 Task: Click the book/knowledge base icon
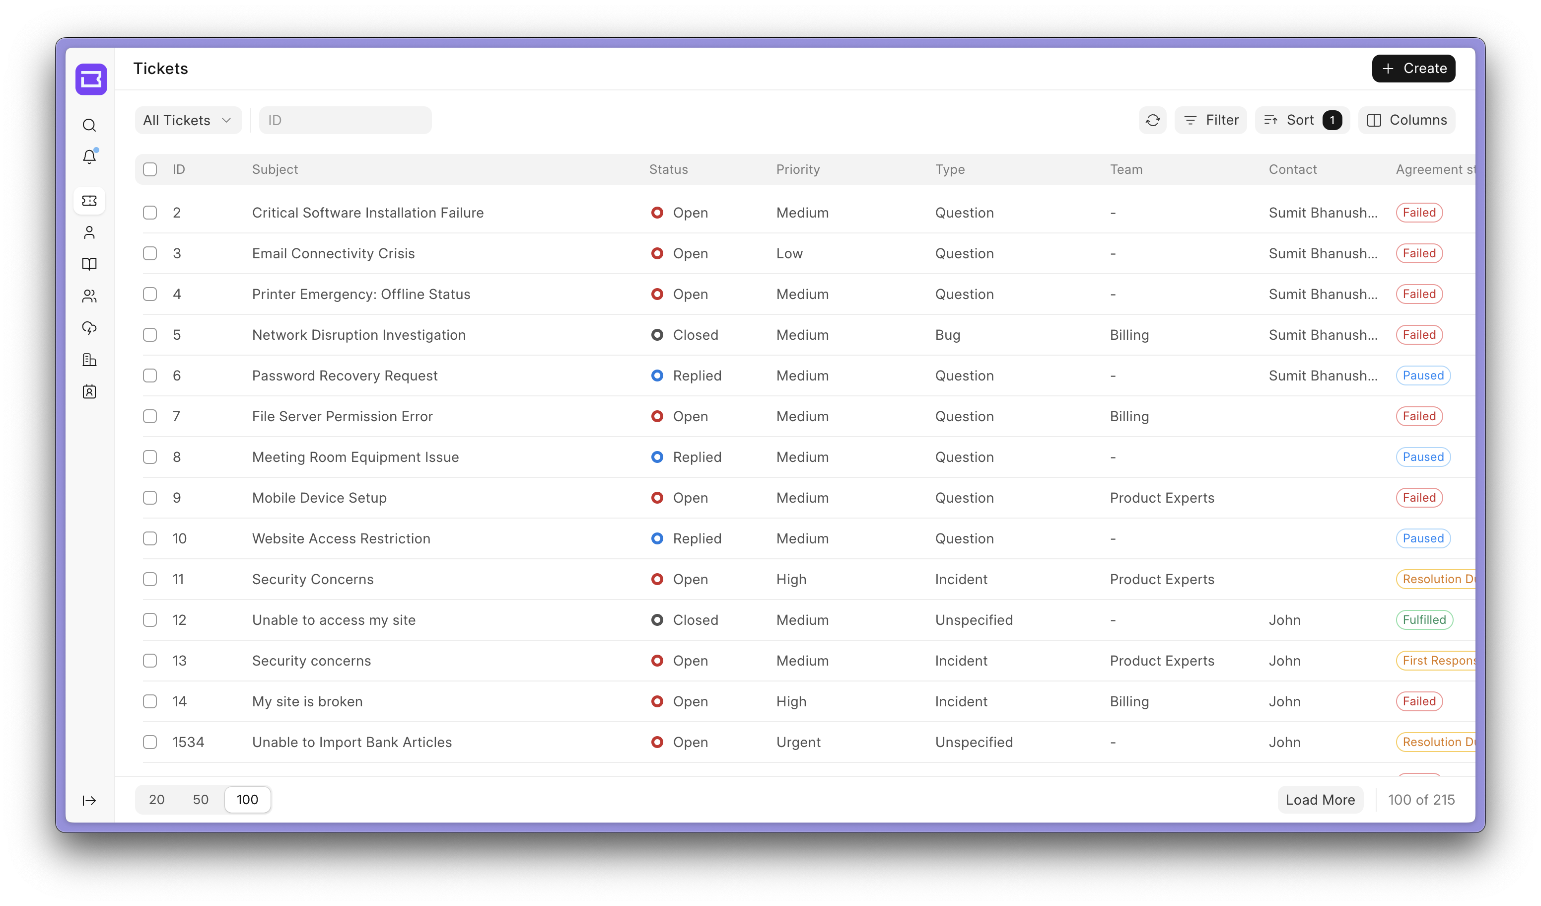[90, 263]
